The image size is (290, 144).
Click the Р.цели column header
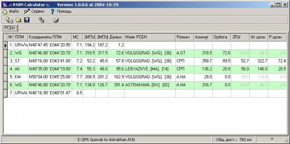(x=277, y=38)
